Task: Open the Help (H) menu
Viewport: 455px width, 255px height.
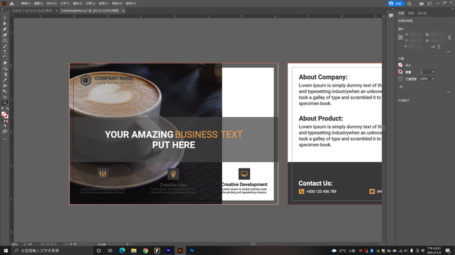Action: pyautogui.click(x=131, y=4)
